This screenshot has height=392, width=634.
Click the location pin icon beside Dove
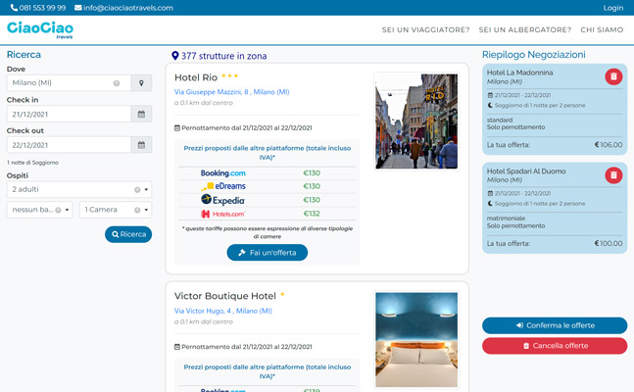(x=142, y=83)
